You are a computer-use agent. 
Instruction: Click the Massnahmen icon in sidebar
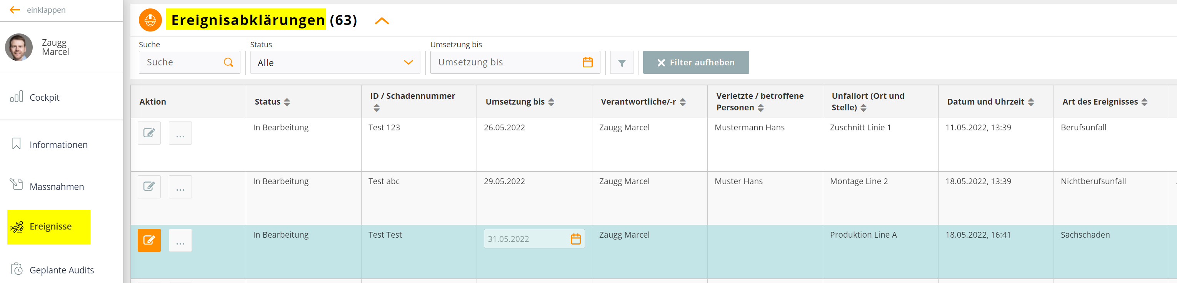coord(17,185)
